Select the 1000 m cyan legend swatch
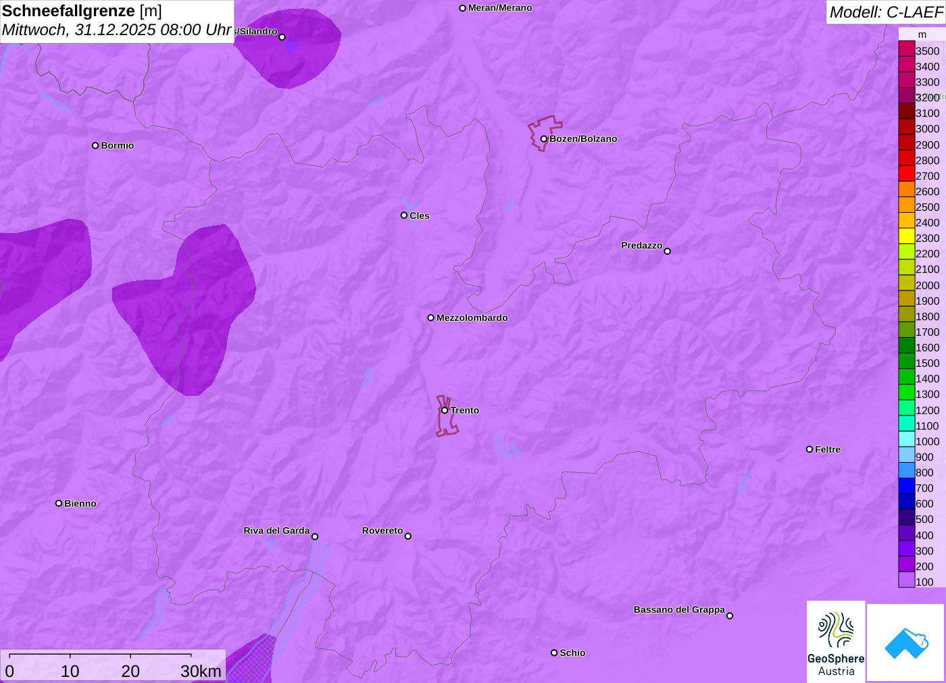 pyautogui.click(x=907, y=439)
